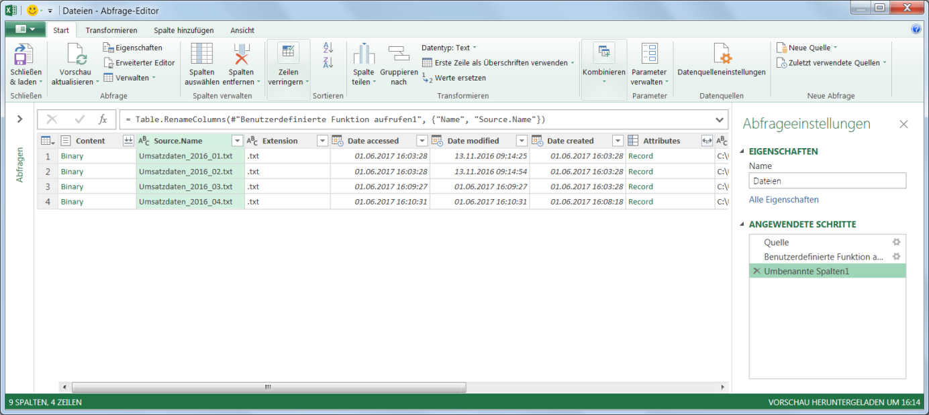Refresh the preview with Vorschau aktualisieren icon
The image size is (929, 415).
77,55
